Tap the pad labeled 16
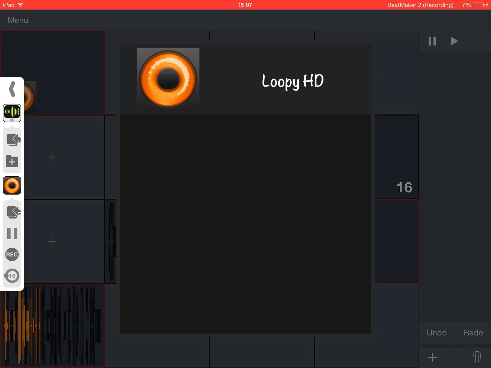Image resolution: width=491 pixels, height=368 pixels. pyautogui.click(x=397, y=157)
